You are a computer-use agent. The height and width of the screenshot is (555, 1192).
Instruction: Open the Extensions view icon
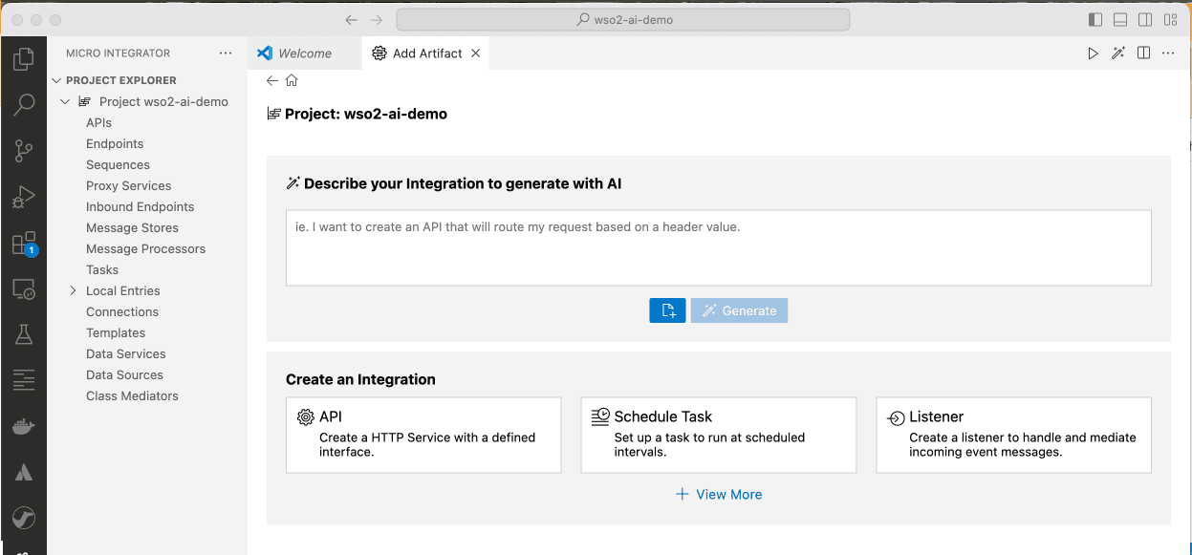click(23, 244)
